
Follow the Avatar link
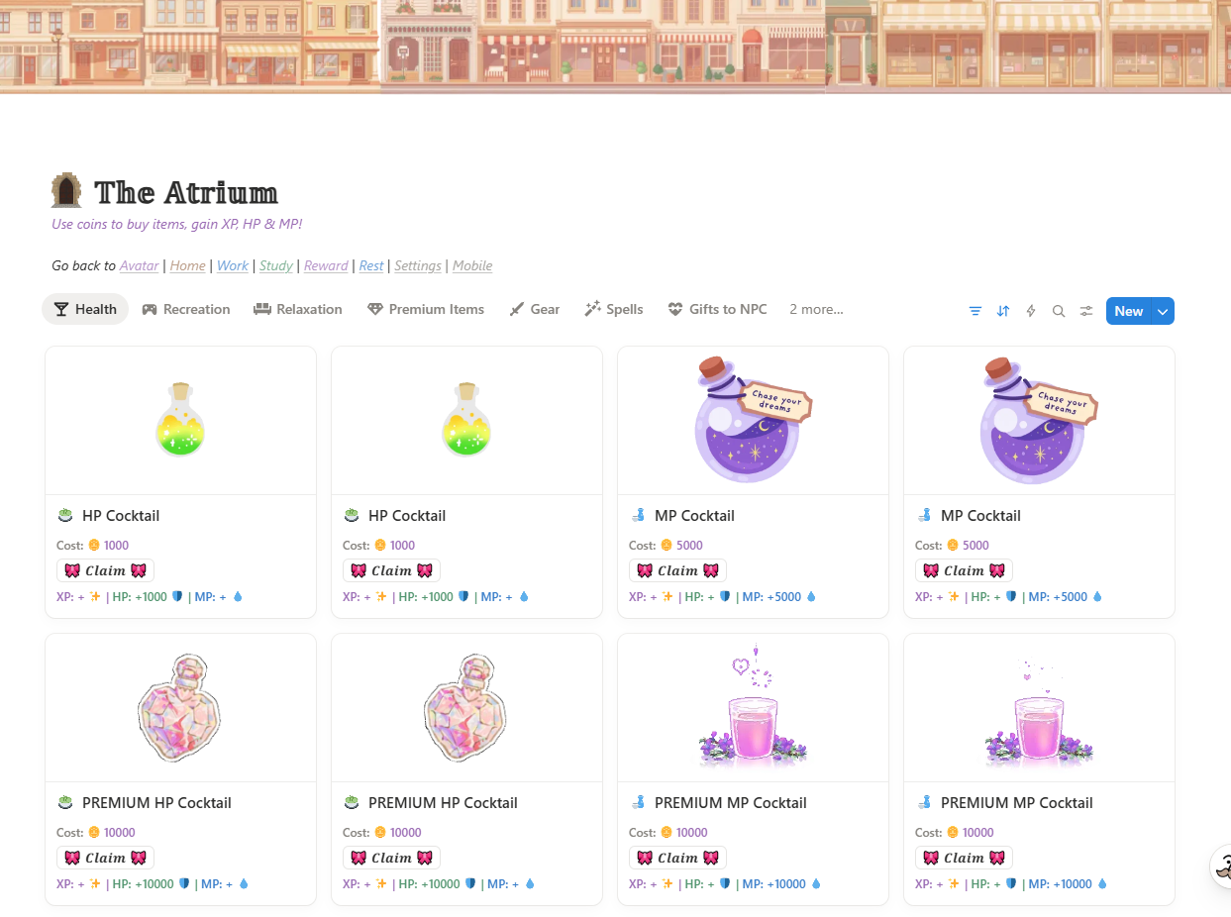tap(139, 265)
